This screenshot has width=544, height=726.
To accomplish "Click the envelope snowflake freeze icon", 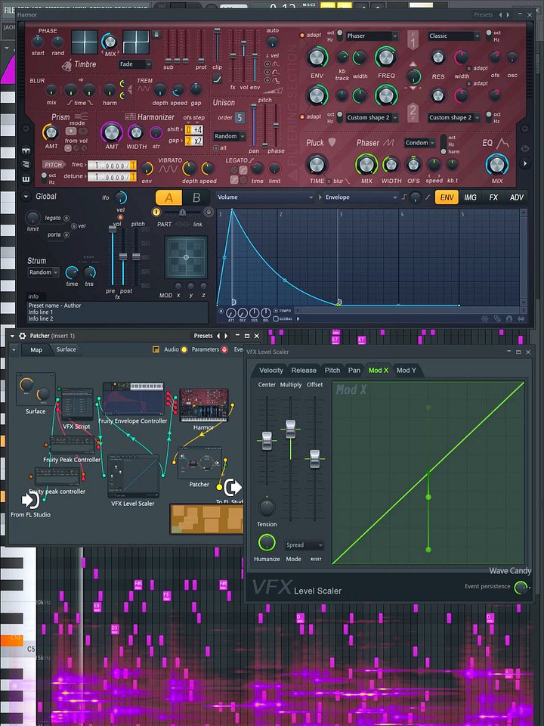I will 485,318.
